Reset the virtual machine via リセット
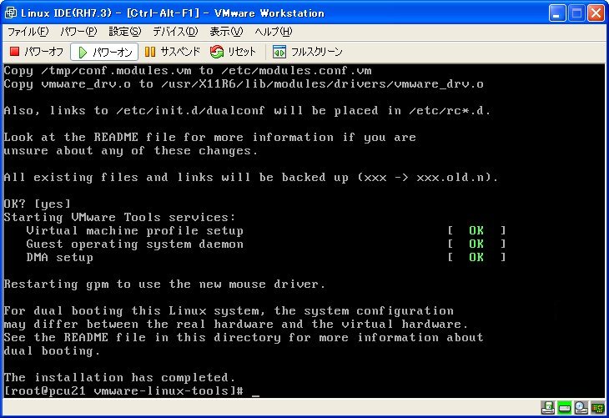The image size is (609, 418). click(x=234, y=52)
